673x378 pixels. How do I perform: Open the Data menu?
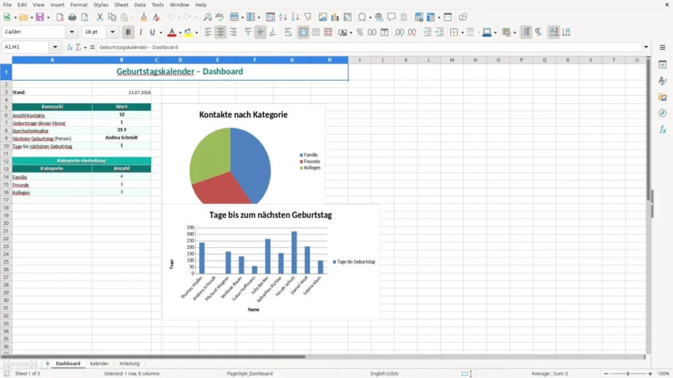[139, 5]
